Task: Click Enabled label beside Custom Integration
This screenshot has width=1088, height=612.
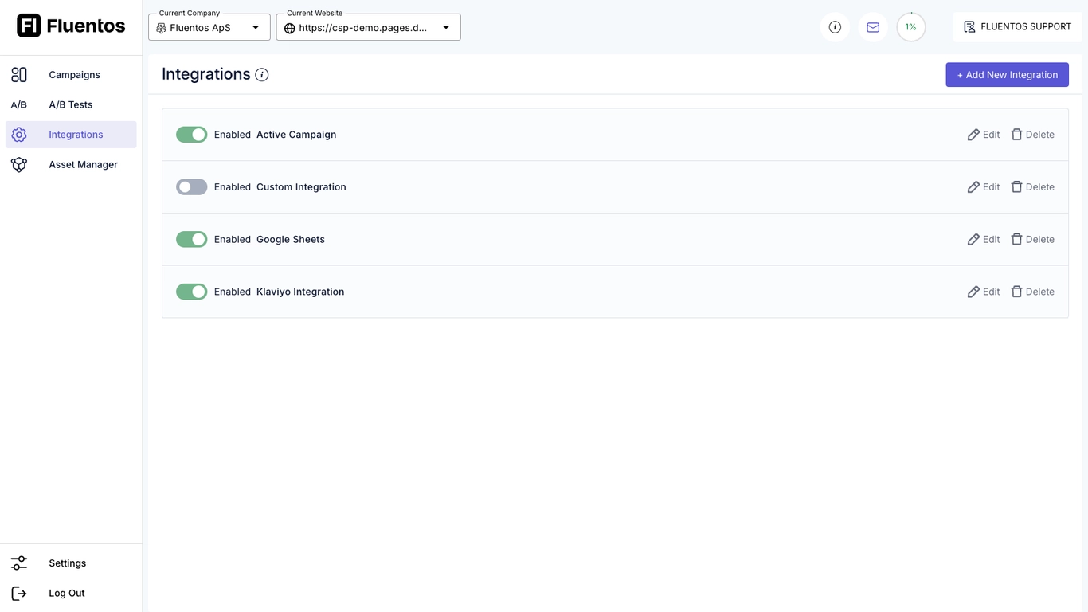Action: coord(233,187)
